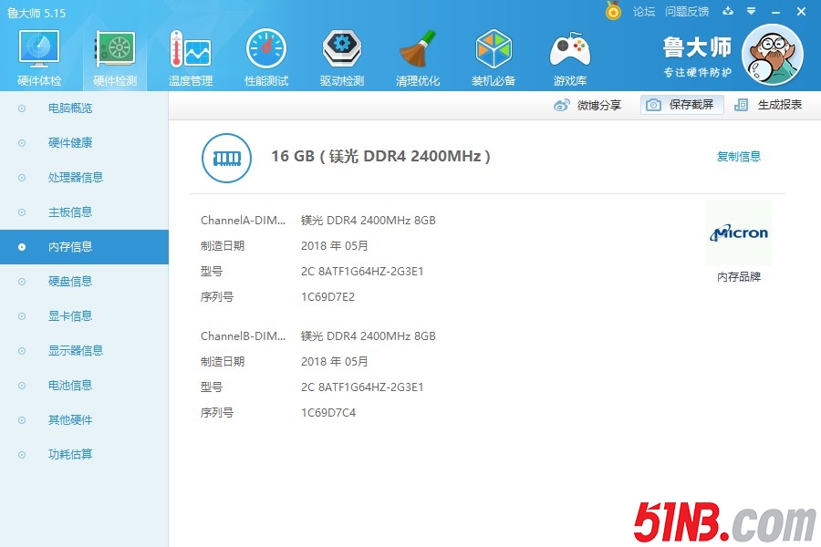Select 电脑概览 in the sidebar

tap(70, 108)
